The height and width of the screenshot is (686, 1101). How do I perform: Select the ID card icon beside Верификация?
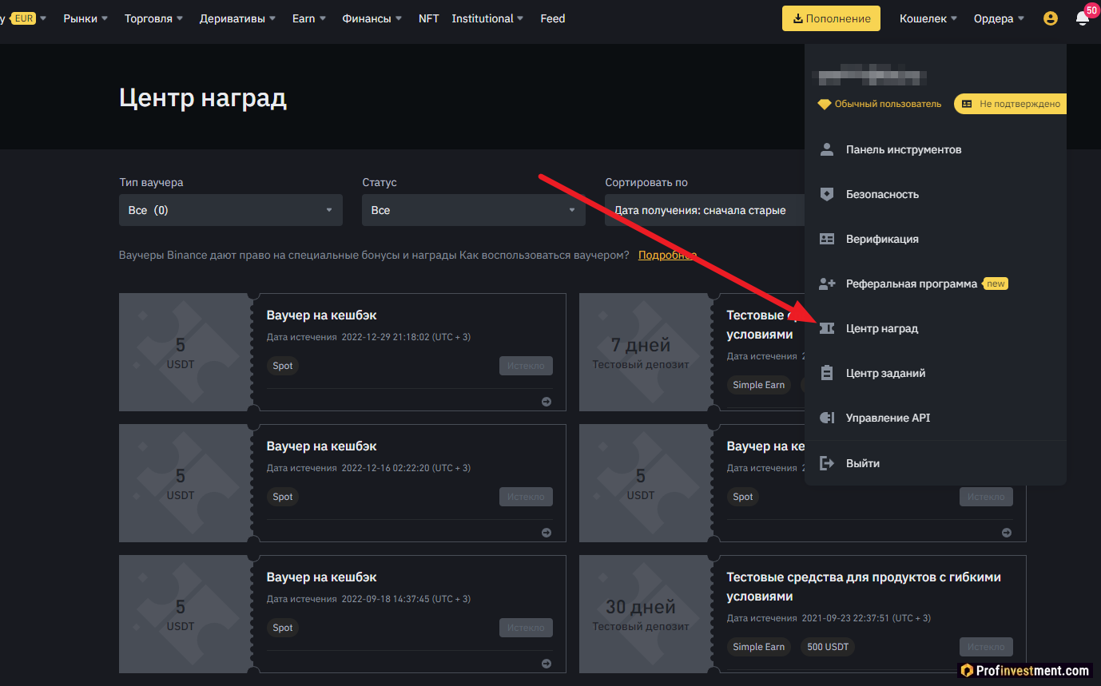[827, 239]
